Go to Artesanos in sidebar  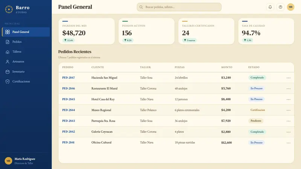pyautogui.click(x=26, y=62)
